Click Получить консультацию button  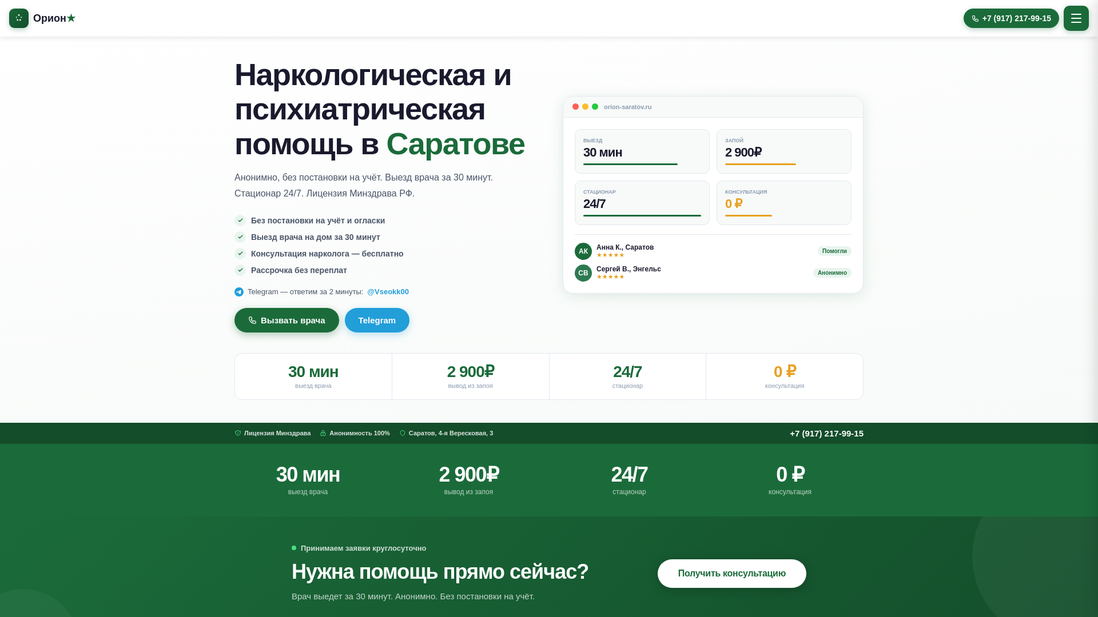[732, 574]
